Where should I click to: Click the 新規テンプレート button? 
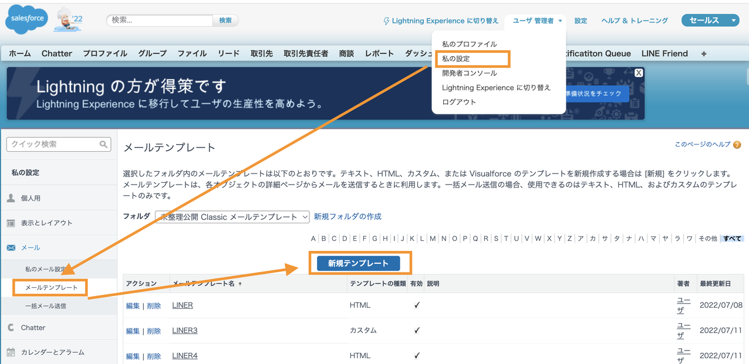(359, 264)
